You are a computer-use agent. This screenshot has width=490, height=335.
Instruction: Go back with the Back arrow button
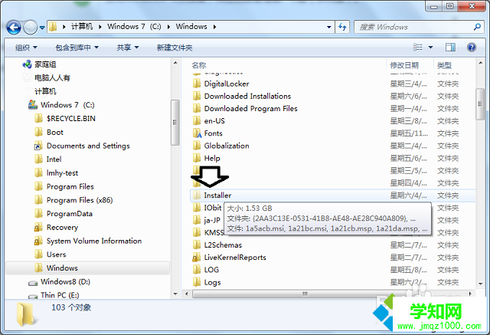[x=14, y=28]
